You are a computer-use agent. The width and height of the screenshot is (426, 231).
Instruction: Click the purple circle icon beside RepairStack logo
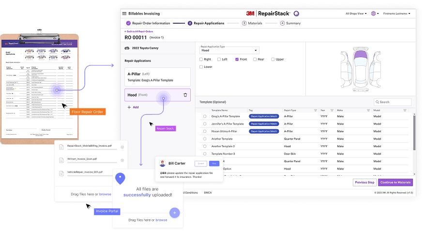click(x=296, y=14)
